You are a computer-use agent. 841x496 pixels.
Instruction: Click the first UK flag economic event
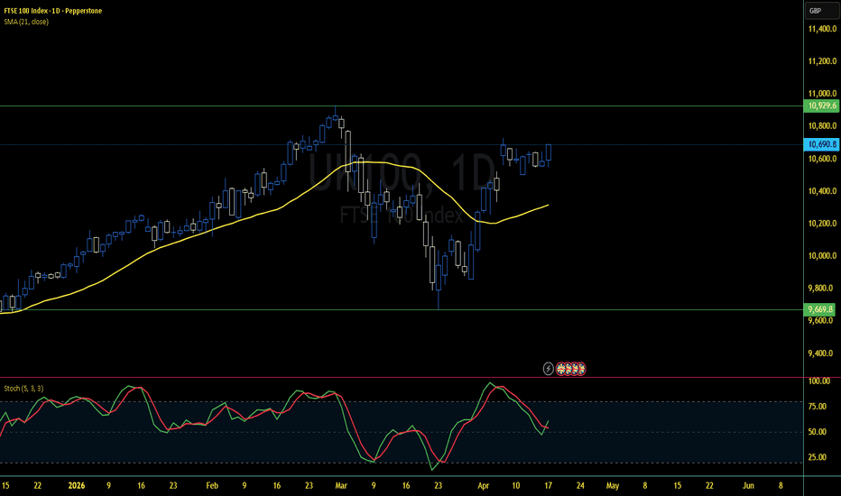click(x=561, y=369)
